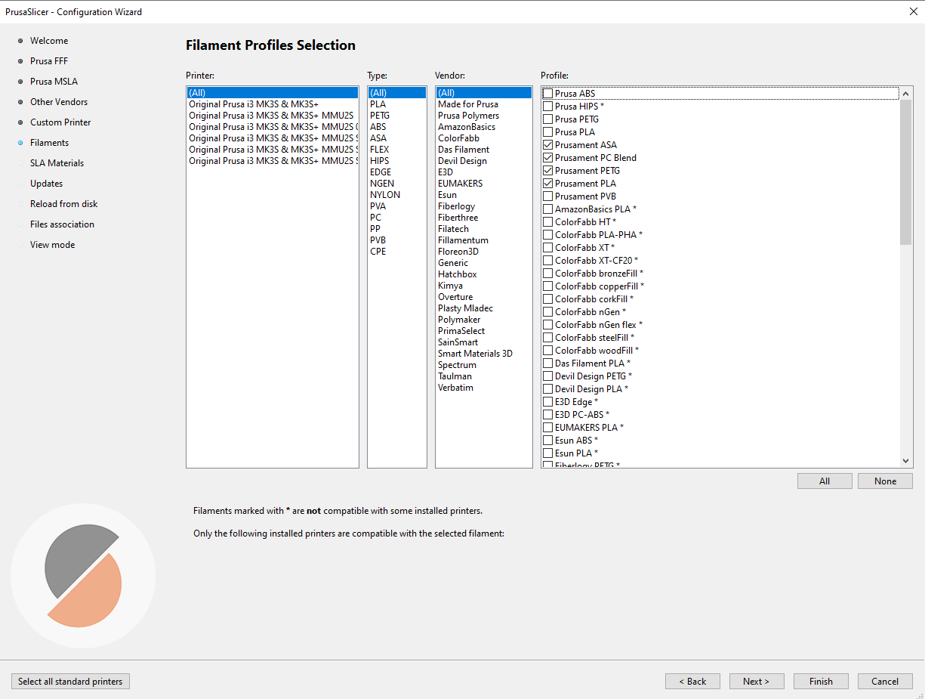The width and height of the screenshot is (925, 699).
Task: Enable the AmazonBasics PLA profile
Action: pos(548,209)
